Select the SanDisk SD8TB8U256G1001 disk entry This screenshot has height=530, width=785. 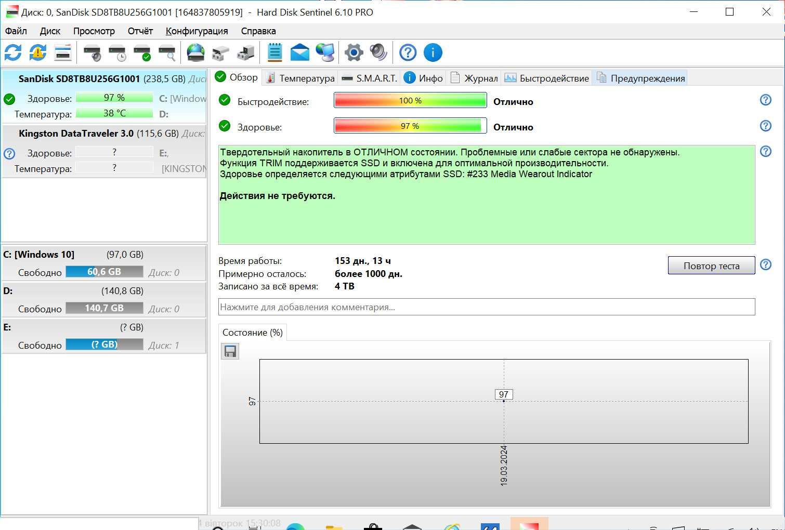(104, 96)
